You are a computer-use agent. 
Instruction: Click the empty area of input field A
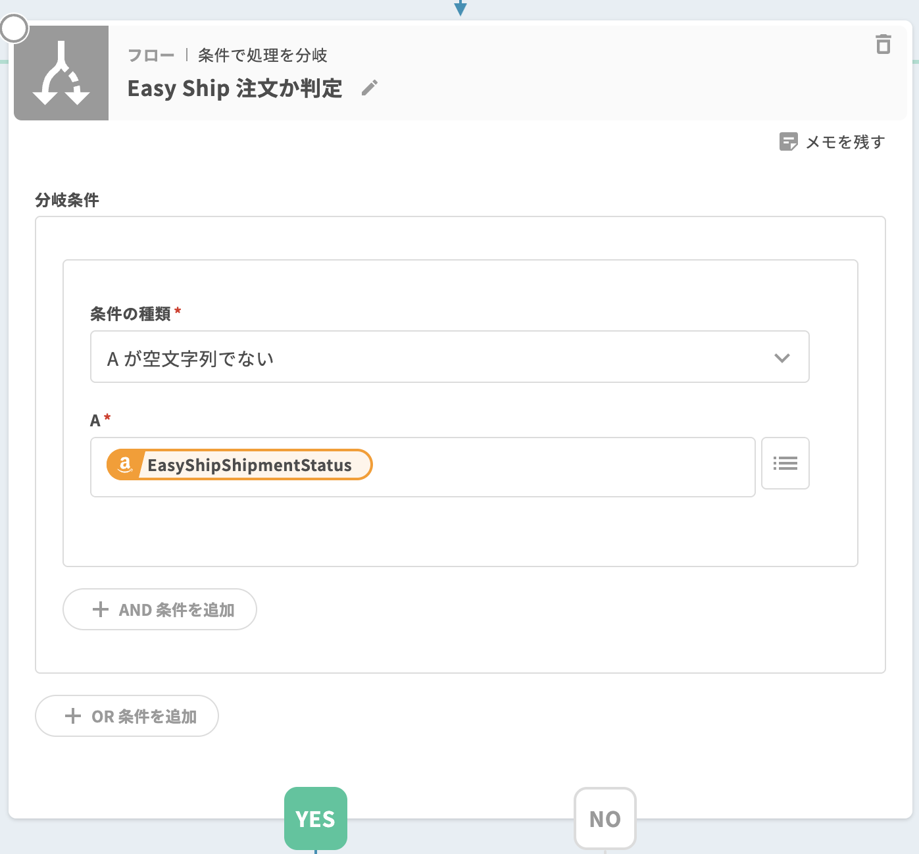coord(559,466)
